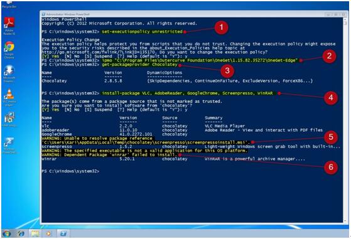Click the not a valid application warning
The image size is (351, 239).
click(x=144, y=151)
